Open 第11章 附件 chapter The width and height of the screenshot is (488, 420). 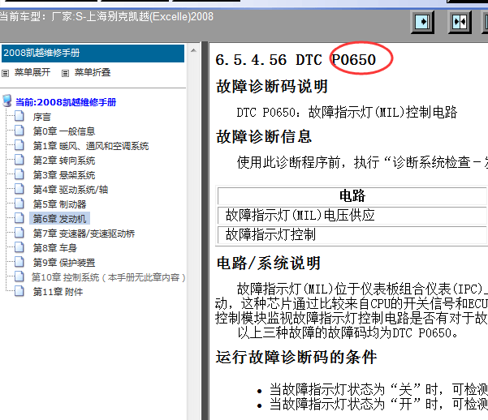coord(58,292)
